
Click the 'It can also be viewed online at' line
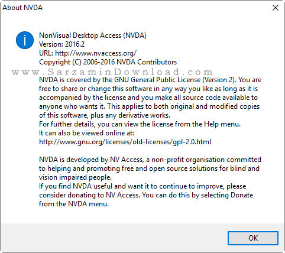click(x=86, y=133)
